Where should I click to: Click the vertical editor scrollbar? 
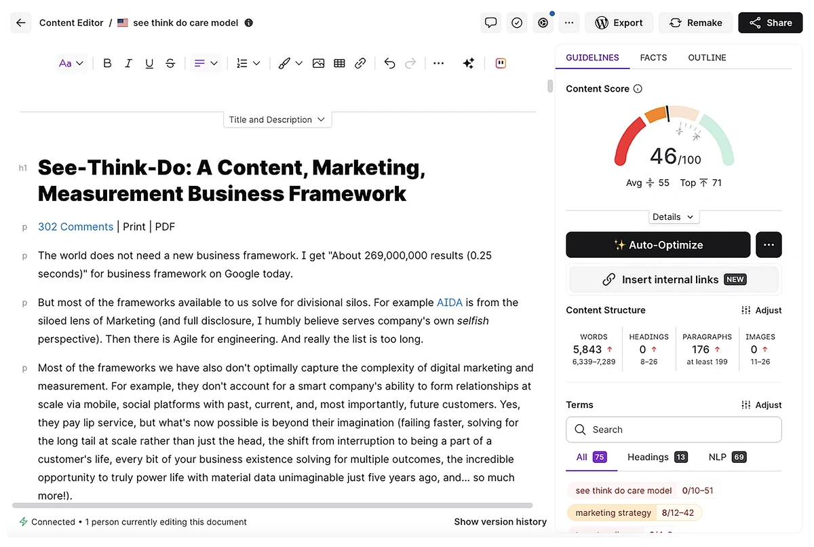tap(550, 86)
